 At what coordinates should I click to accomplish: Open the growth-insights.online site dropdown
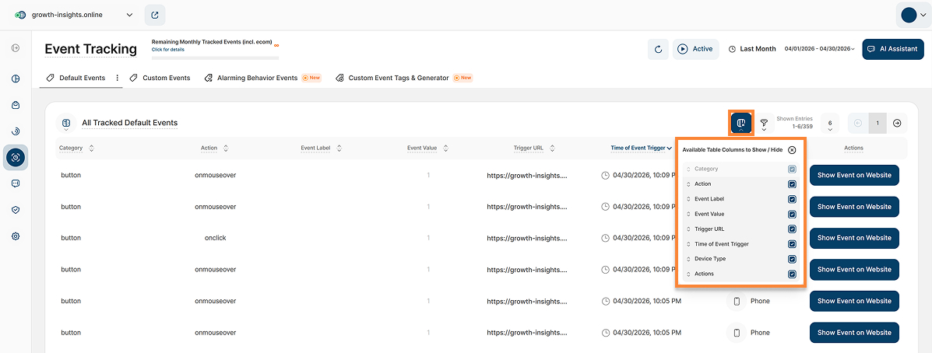pyautogui.click(x=74, y=16)
